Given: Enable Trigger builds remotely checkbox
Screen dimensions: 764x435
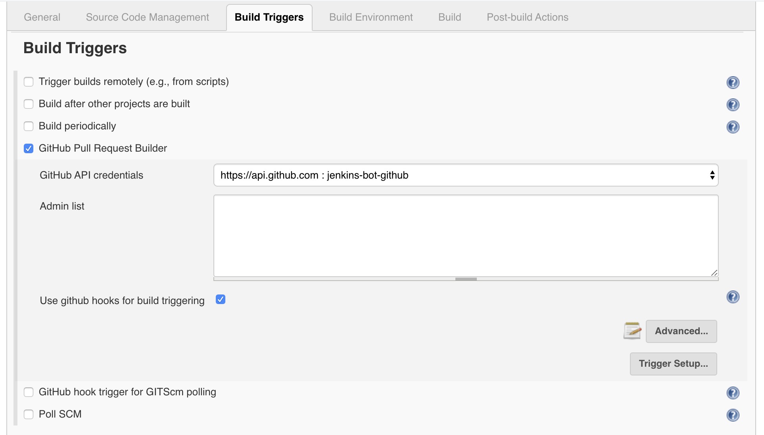Looking at the screenshot, I should (29, 82).
